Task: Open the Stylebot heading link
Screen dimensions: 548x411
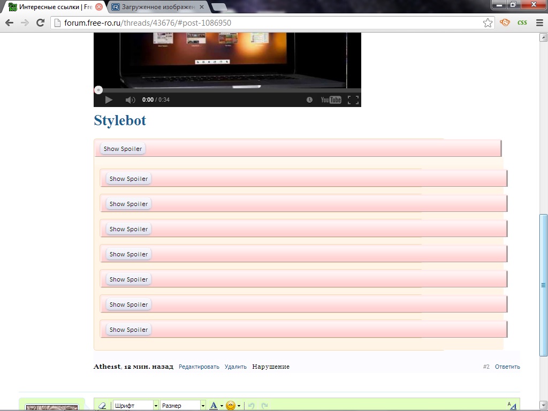Action: coord(120,120)
